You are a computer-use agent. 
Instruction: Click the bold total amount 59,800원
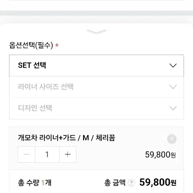click(158, 182)
